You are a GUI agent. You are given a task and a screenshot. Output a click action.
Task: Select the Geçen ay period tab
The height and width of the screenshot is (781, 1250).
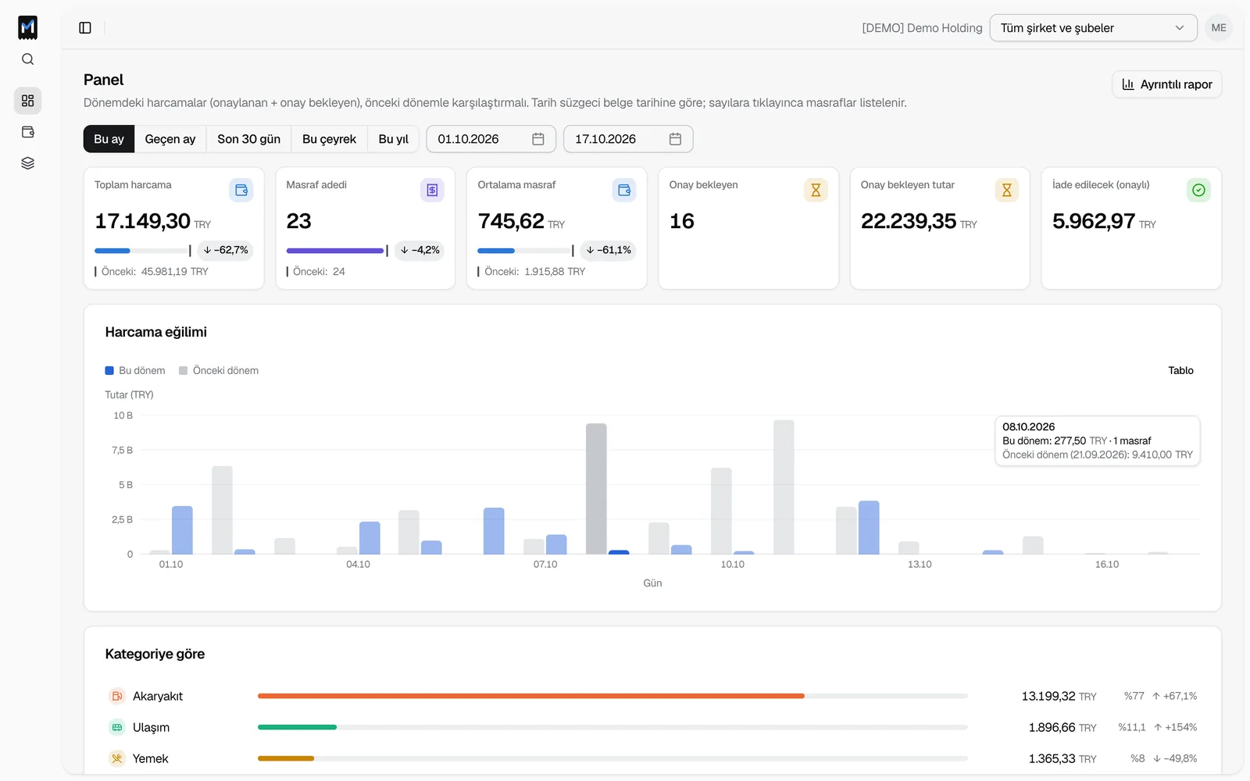(170, 139)
